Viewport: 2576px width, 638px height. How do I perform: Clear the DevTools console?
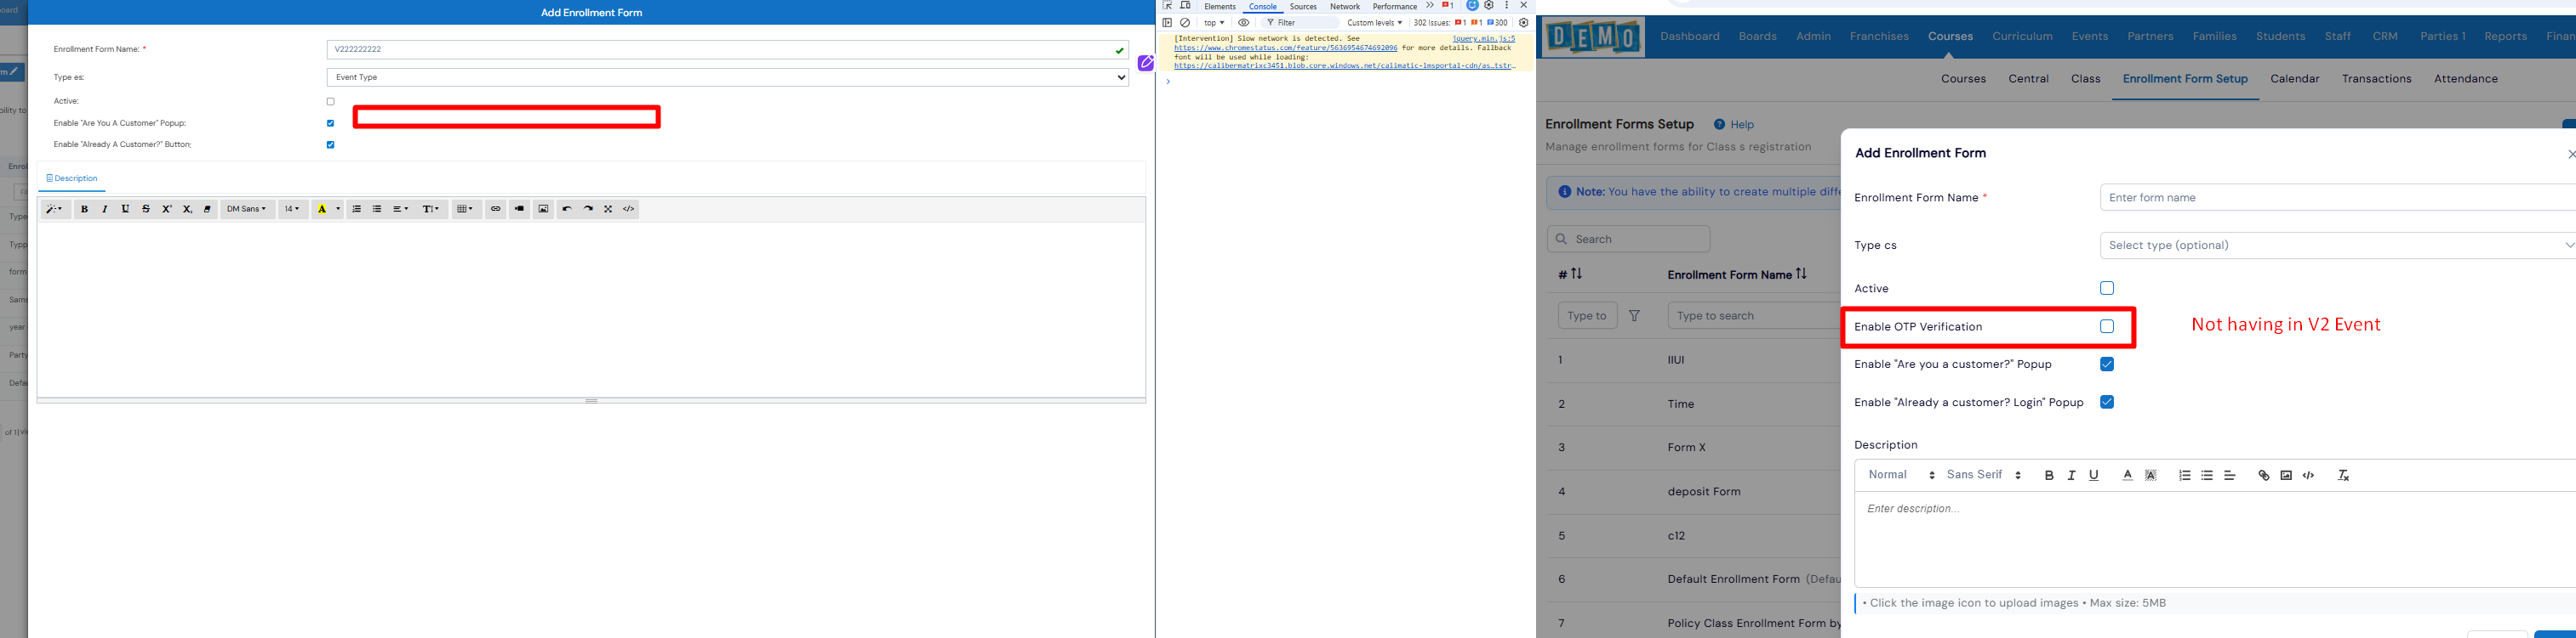1185,23
